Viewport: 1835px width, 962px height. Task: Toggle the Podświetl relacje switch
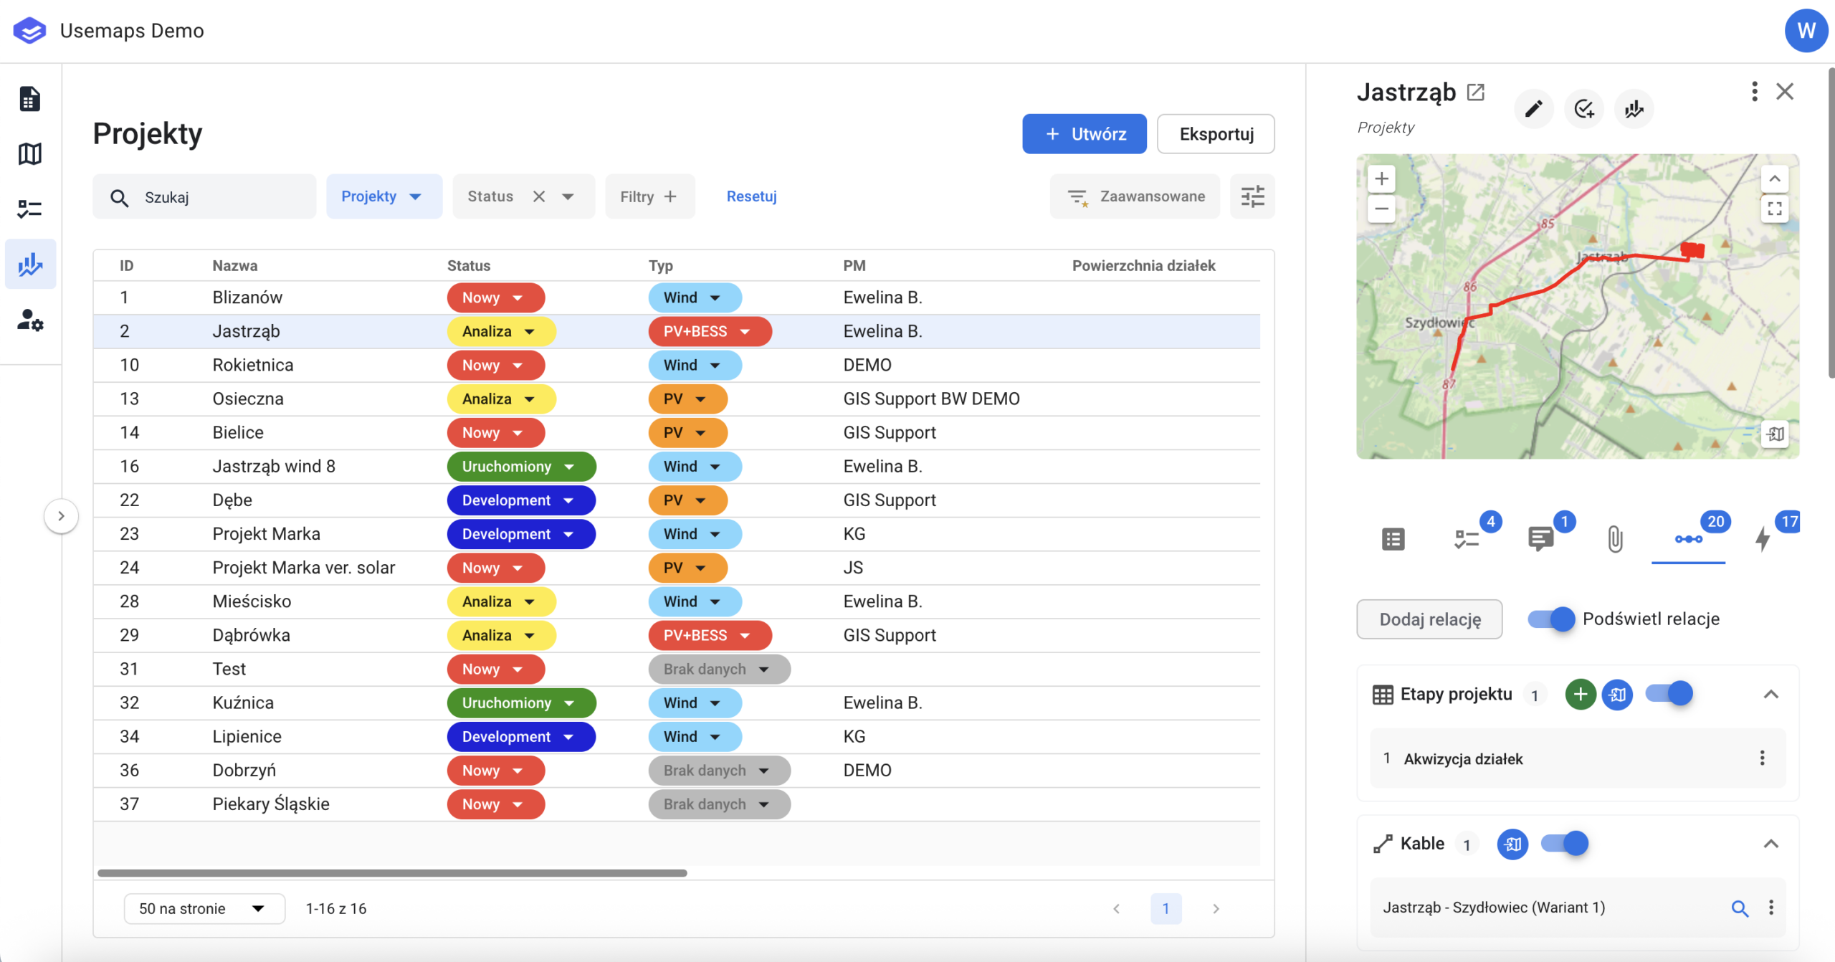[x=1551, y=619]
